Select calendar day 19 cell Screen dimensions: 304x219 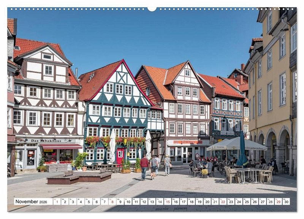coord(199,202)
